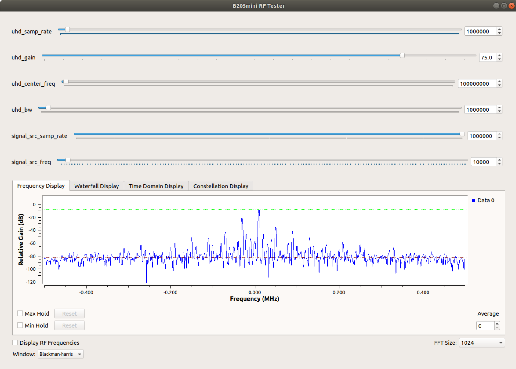Open the Constellation Display tab
Screen dimensions: 516x369
pos(221,186)
